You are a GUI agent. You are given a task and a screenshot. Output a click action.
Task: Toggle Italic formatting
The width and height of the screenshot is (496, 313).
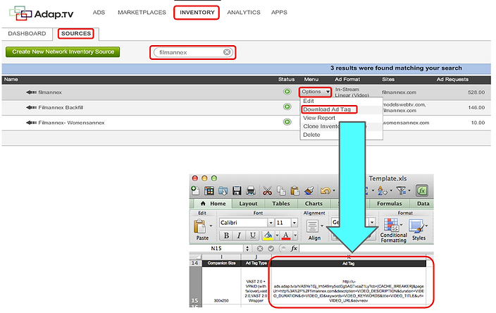(x=239, y=235)
